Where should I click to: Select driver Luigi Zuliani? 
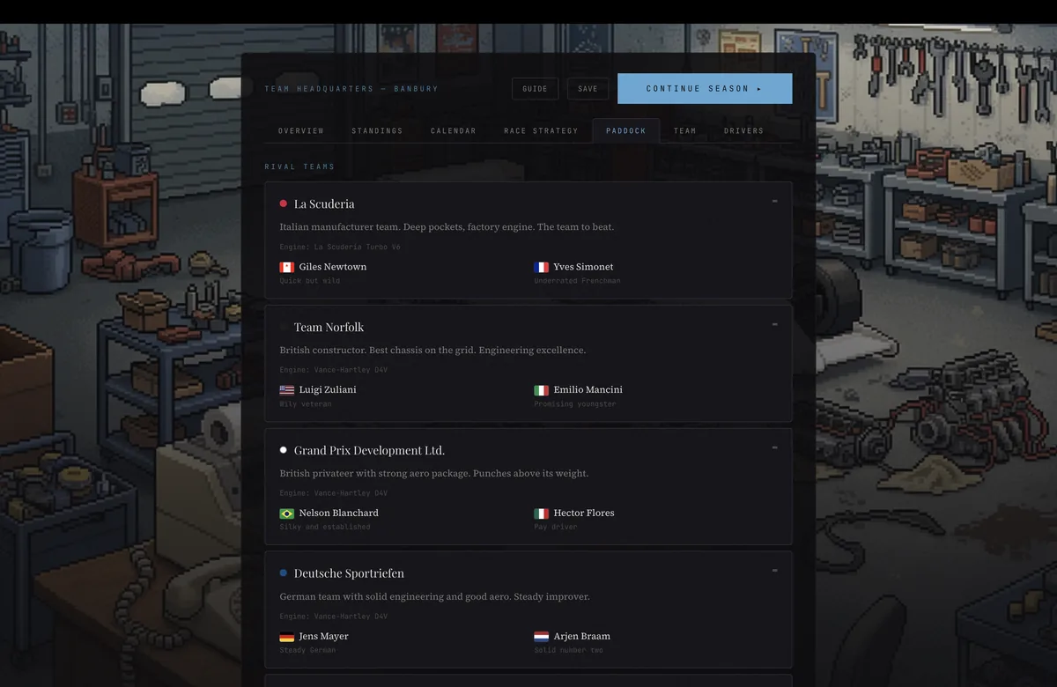coord(328,390)
